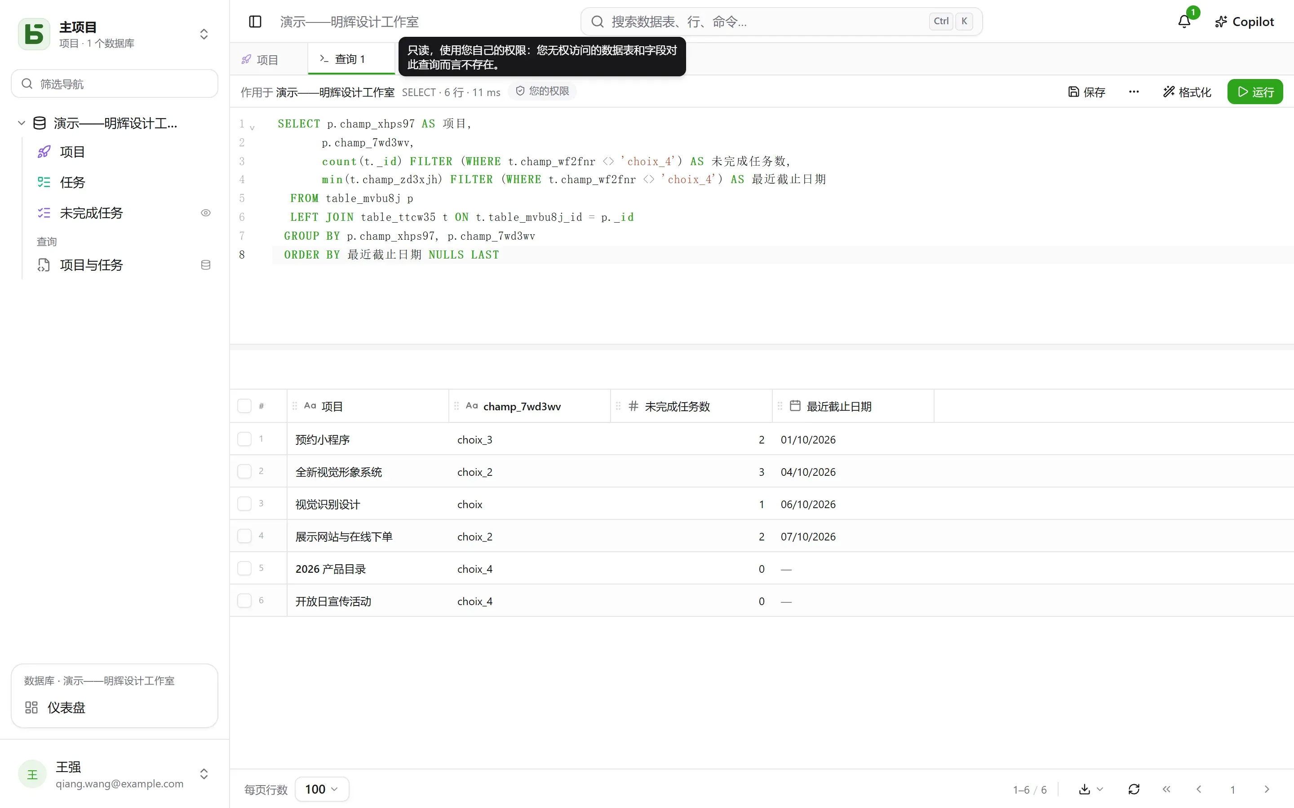Click the database icon beside 项目与任务

205,265
